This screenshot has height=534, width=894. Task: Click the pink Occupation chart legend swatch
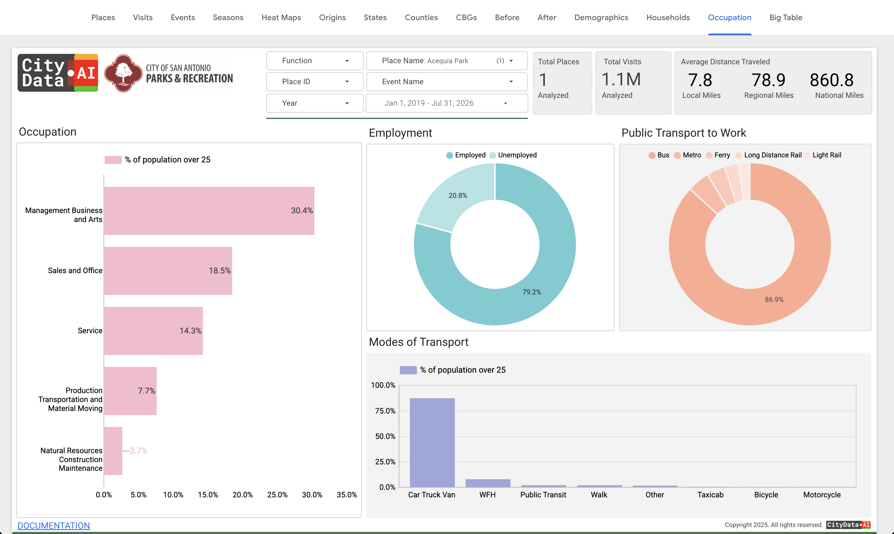(113, 160)
